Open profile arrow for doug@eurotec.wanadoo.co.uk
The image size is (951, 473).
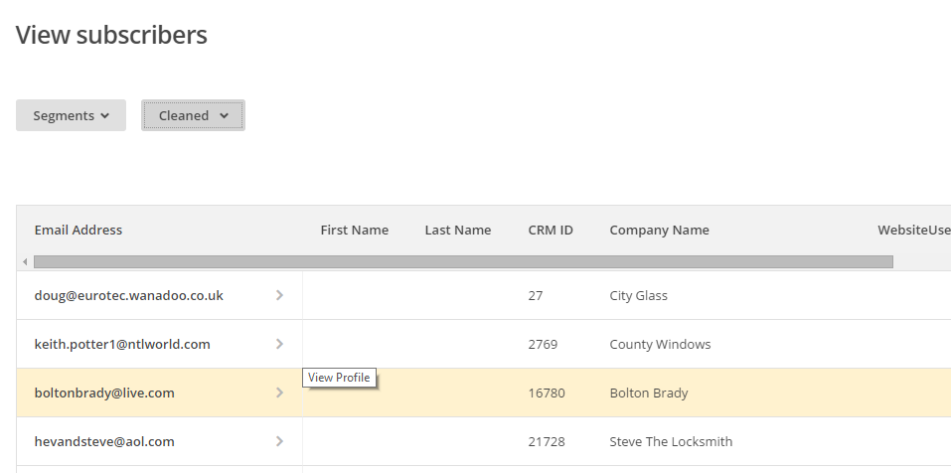point(279,295)
